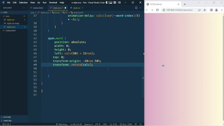Click the share page icon in browser
Image resolution: width=224 pixels, height=126 pixels.
click(199, 10)
